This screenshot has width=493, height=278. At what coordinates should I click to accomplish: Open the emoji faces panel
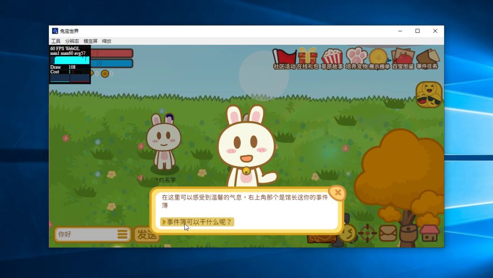click(x=429, y=95)
